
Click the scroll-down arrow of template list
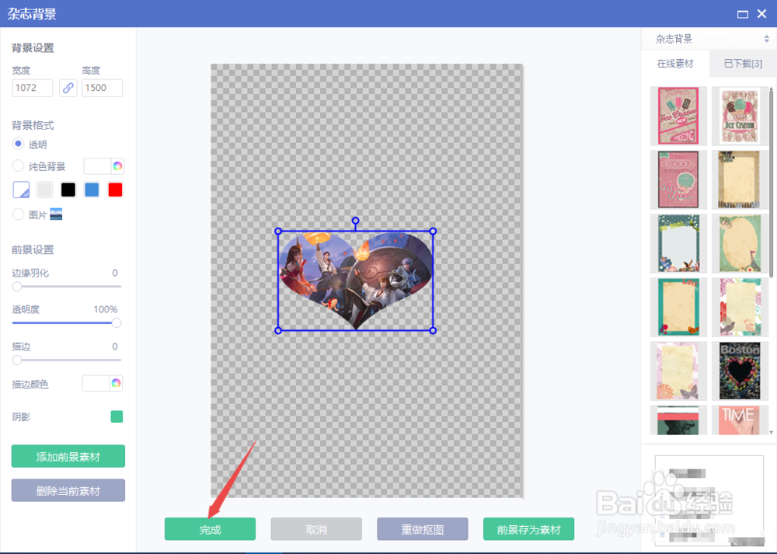pyautogui.click(x=771, y=433)
